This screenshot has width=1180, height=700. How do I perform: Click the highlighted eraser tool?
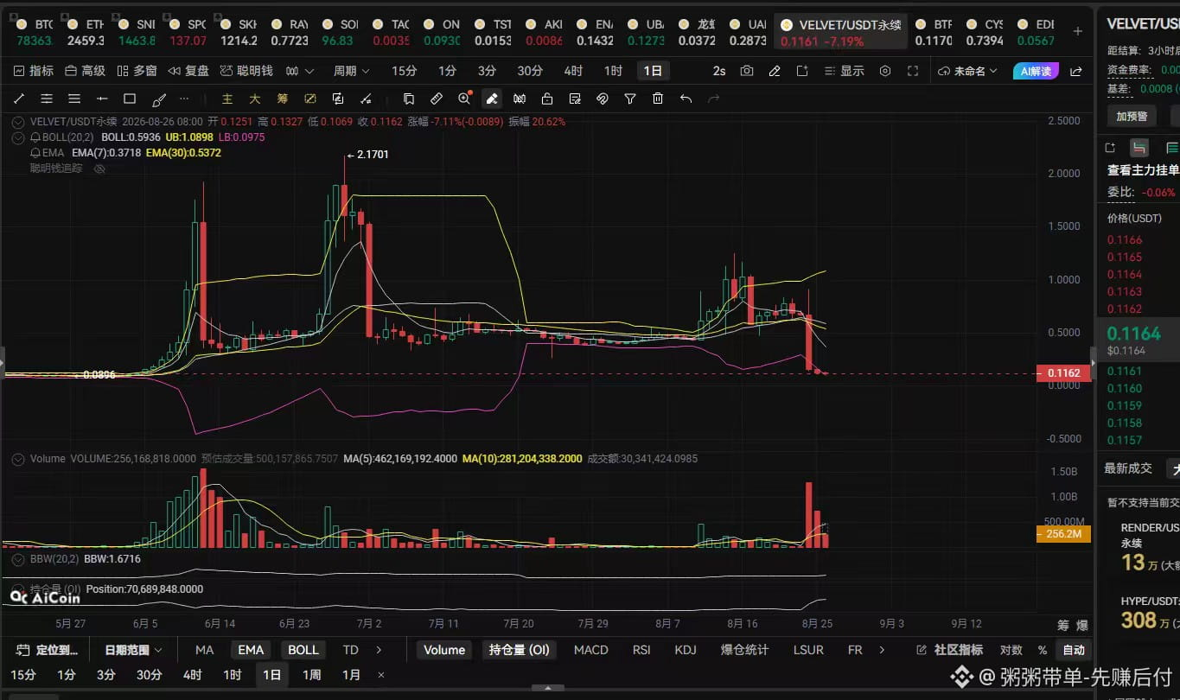492,99
